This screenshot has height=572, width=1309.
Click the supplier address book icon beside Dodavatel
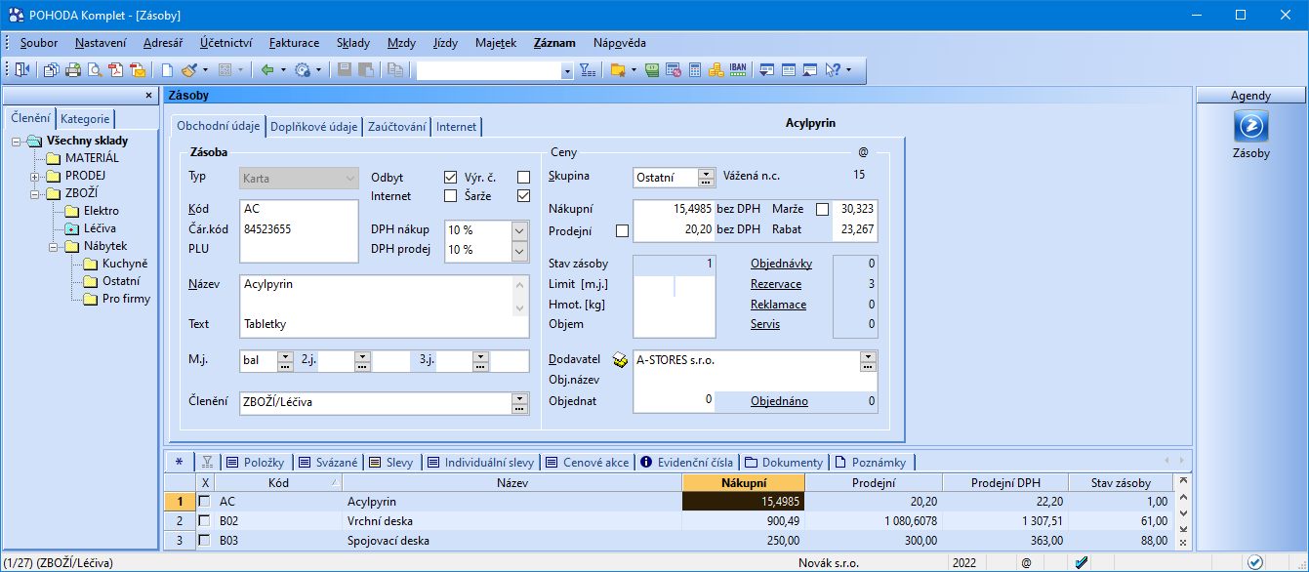click(619, 360)
